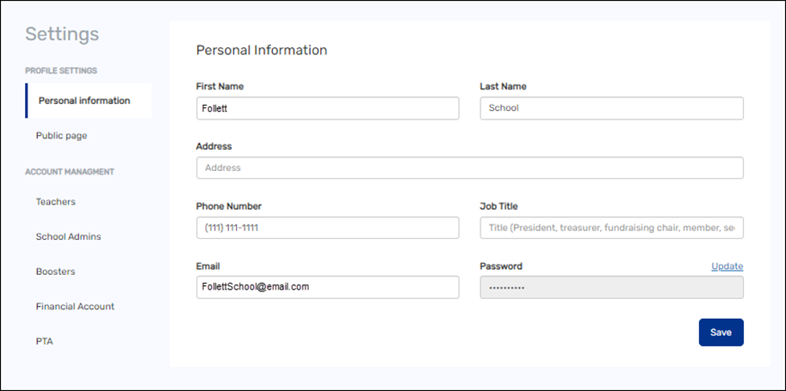Image resolution: width=786 pixels, height=391 pixels.
Task: Open the Personal information settings page
Action: 84,101
